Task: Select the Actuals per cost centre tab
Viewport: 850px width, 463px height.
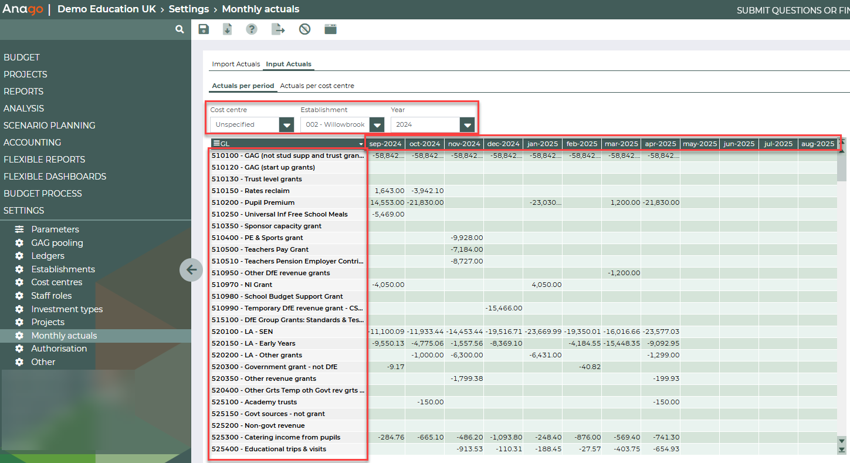Action: (317, 86)
